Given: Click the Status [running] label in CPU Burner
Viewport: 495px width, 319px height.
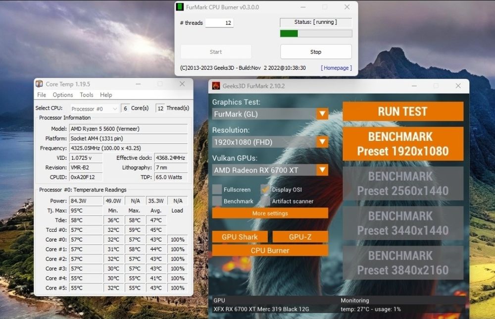Looking at the screenshot, I should pos(316,22).
